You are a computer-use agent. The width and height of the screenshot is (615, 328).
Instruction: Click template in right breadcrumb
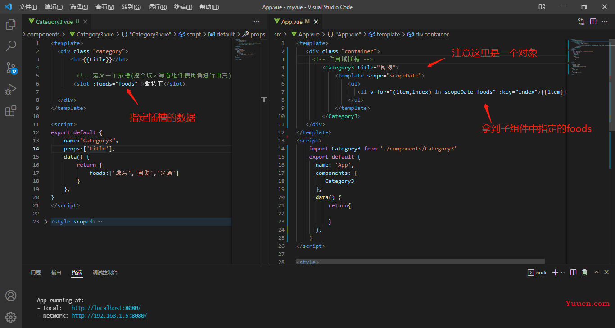(384, 34)
